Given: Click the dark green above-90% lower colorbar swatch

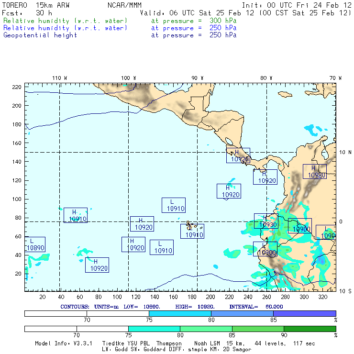Looking at the screenshot, I should click(310, 329).
